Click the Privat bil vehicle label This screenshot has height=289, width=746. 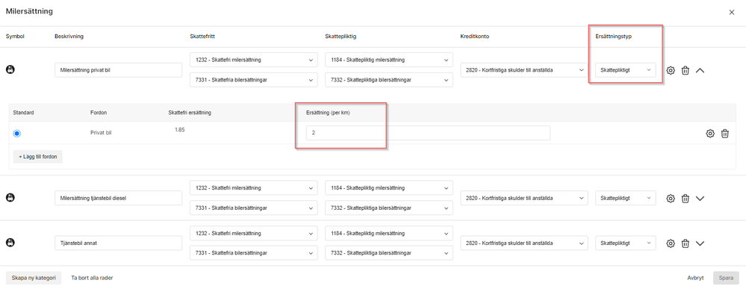[x=101, y=134]
